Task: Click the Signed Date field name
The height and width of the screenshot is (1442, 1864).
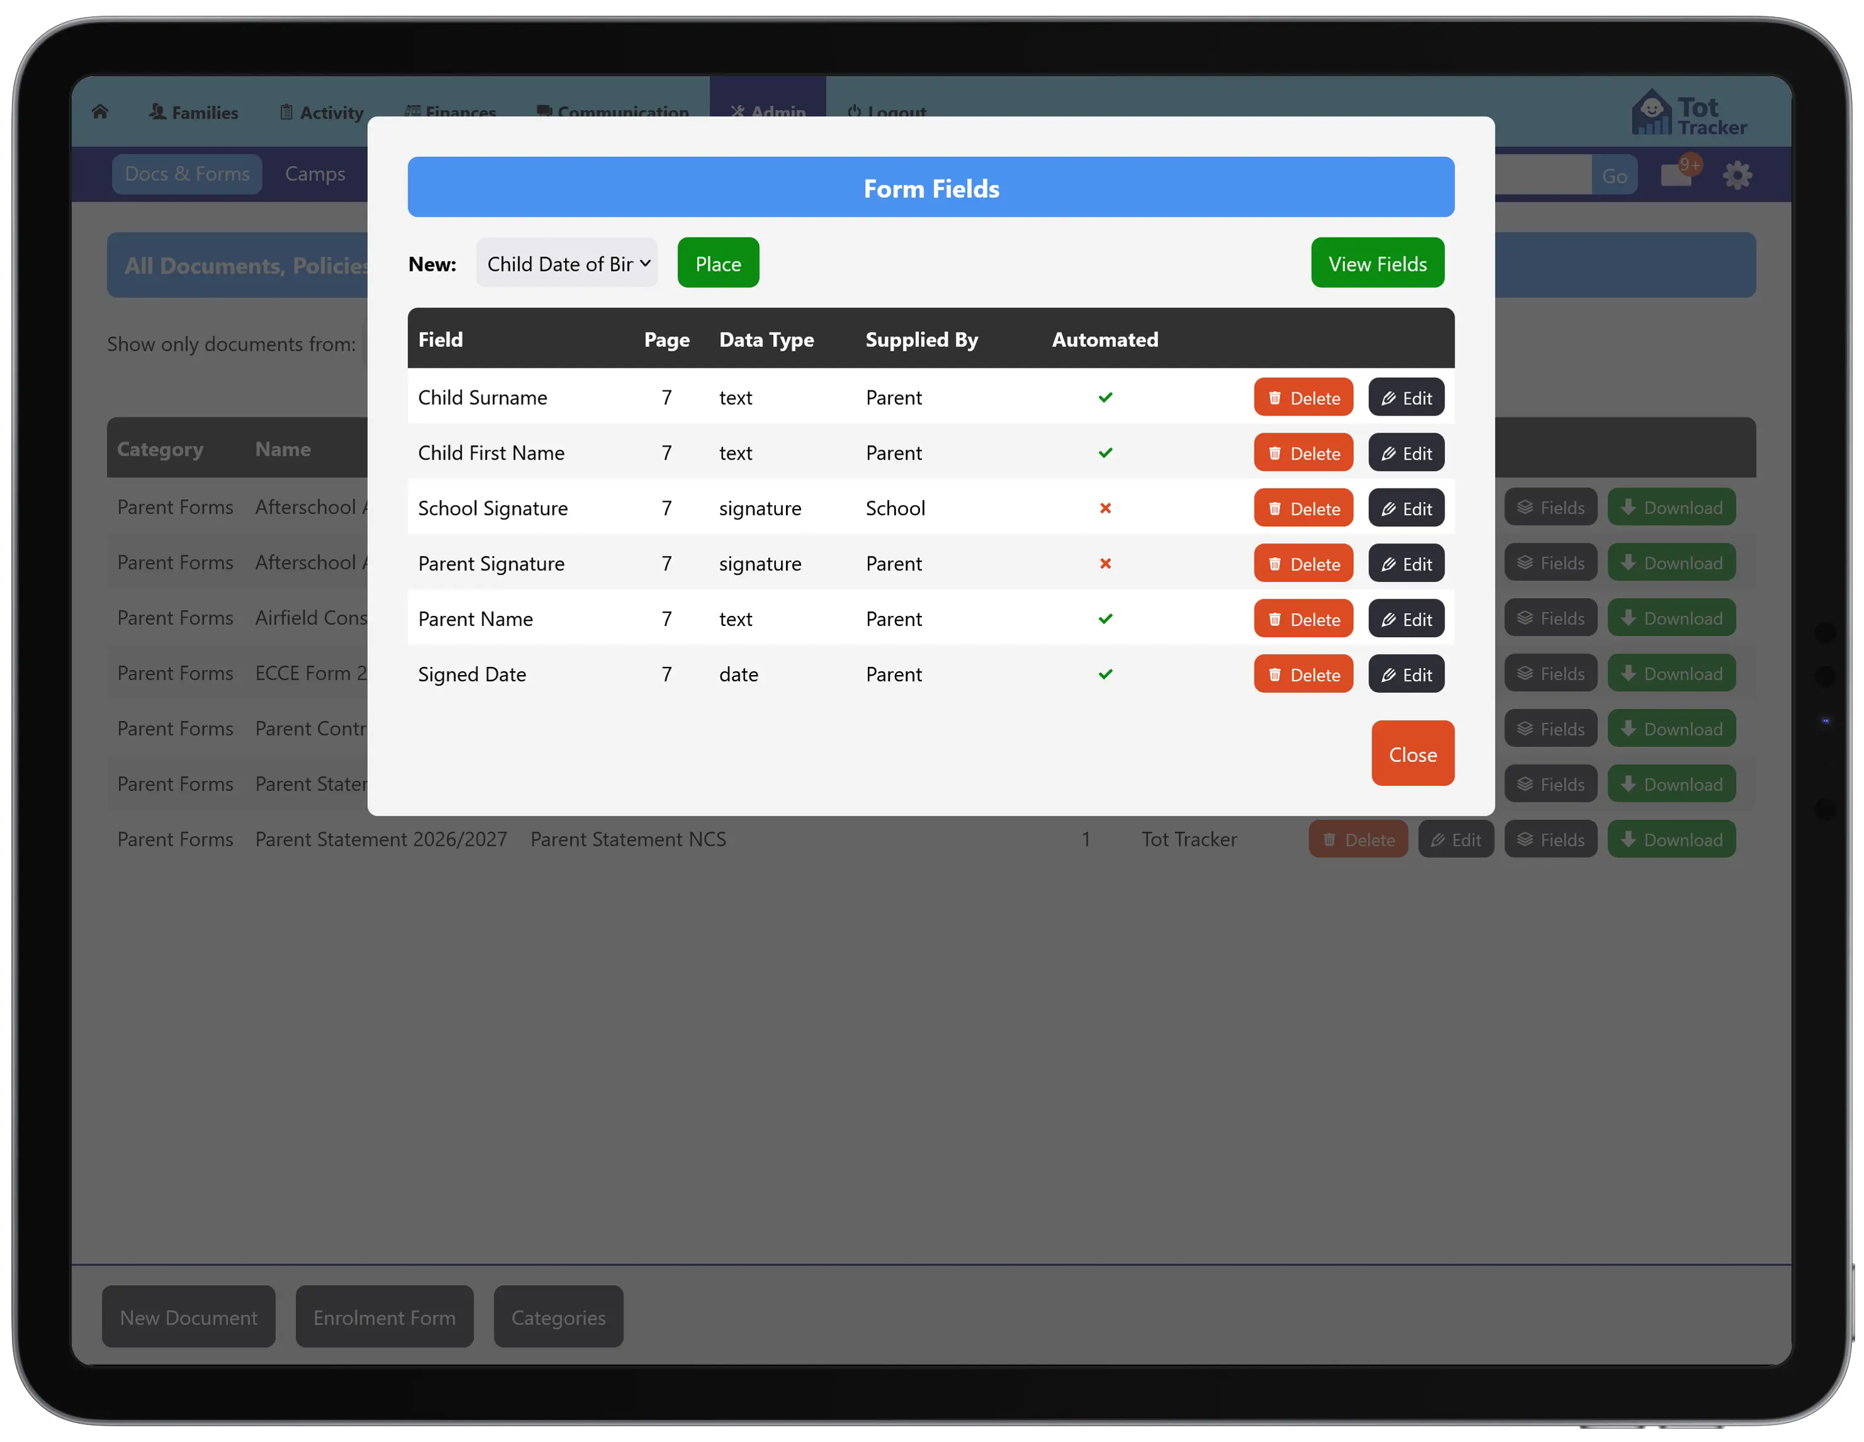Action: (x=472, y=675)
